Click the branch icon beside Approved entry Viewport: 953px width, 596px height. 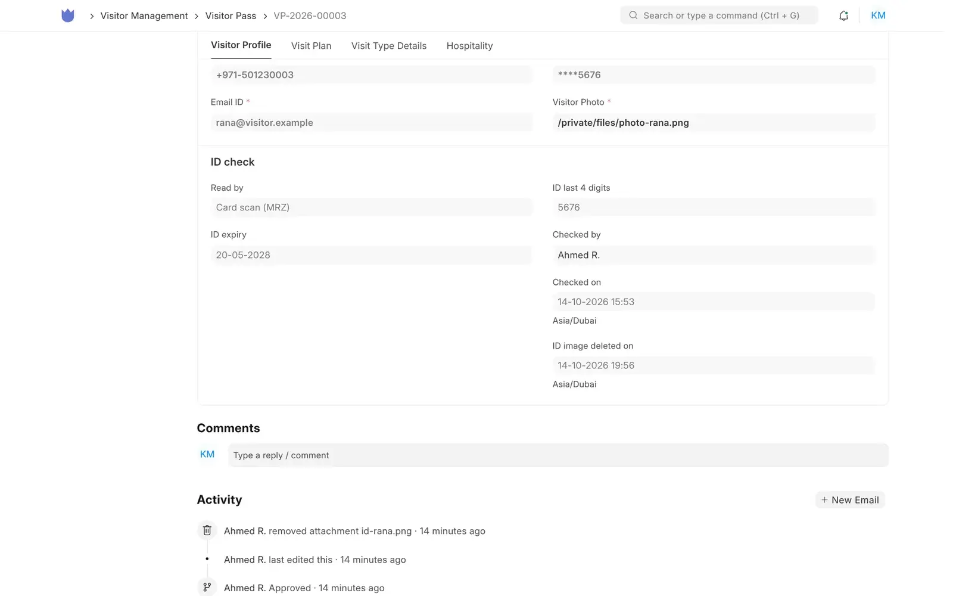click(x=207, y=587)
